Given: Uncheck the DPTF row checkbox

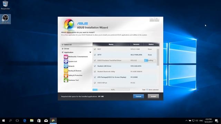Looking at the screenshot, I should coord(95,55).
